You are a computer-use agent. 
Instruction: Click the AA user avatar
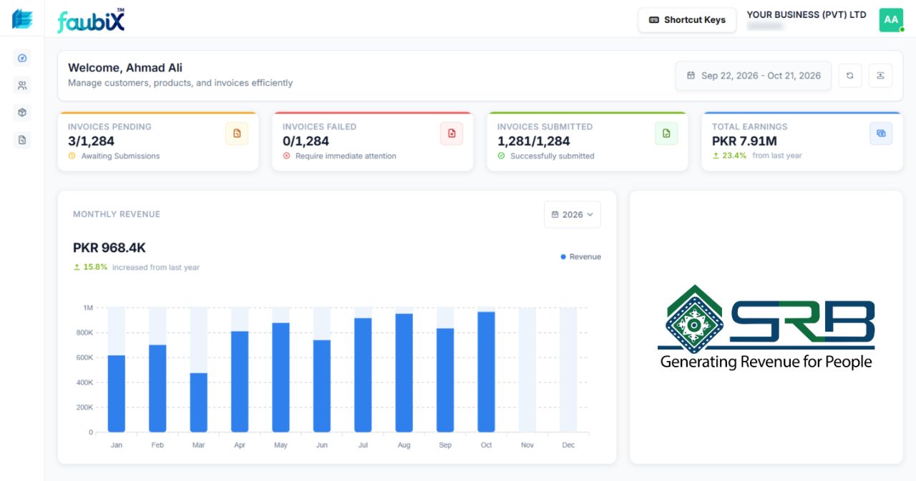pos(891,20)
